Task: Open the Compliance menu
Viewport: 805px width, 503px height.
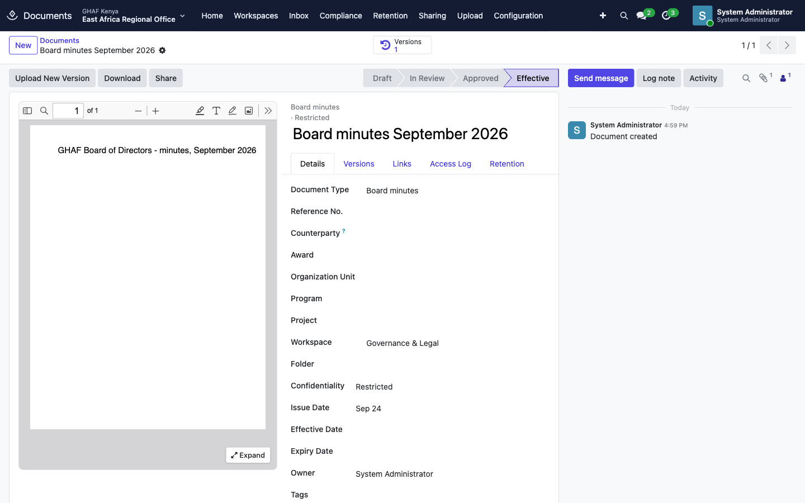Action: pyautogui.click(x=341, y=16)
